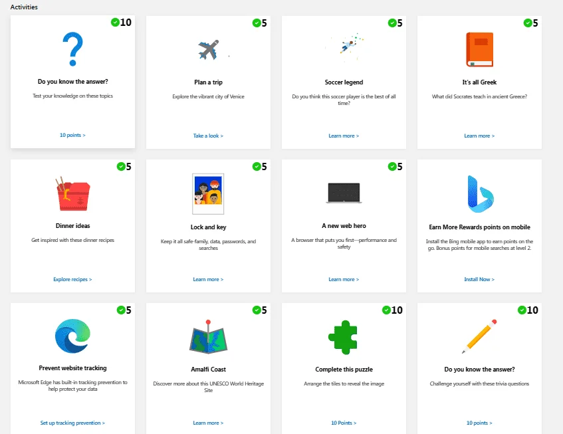Click '10 points >' link on pencil trivia card
Image resolution: width=563 pixels, height=434 pixels.
479,423
